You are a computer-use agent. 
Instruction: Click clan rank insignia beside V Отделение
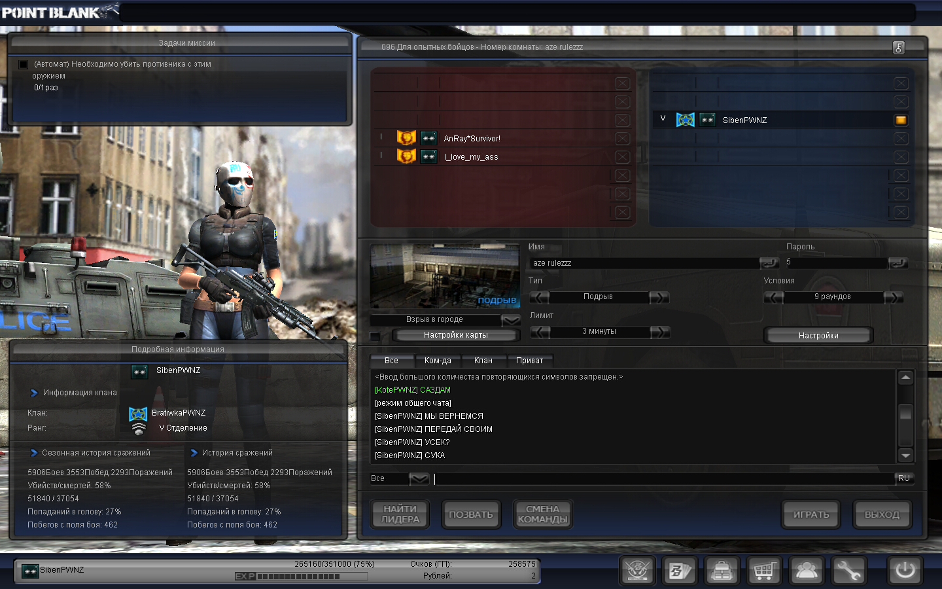tap(138, 429)
